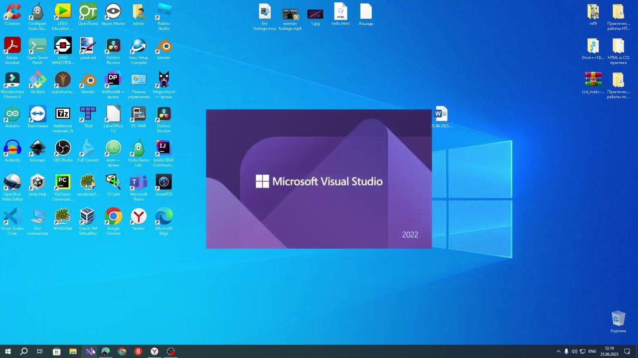Select the Additional materials.7z archive
The height and width of the screenshot is (358, 638).
(63, 120)
